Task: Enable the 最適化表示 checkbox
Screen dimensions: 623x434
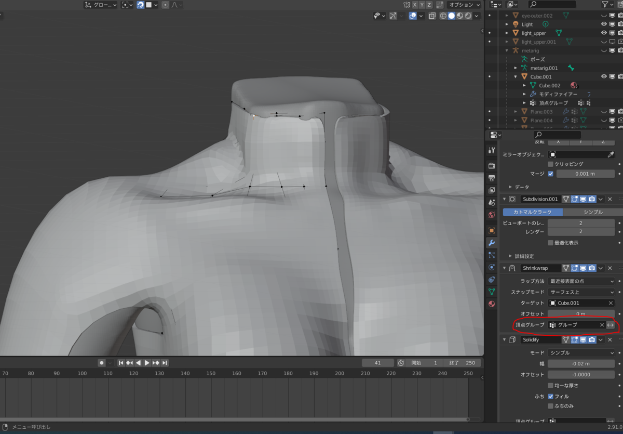Action: (x=550, y=243)
